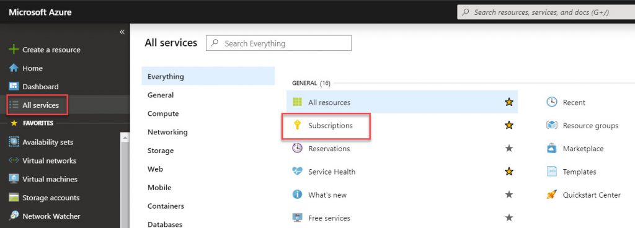Click the Search Everything input field
Viewport: 635px width, 228px height.
(278, 43)
